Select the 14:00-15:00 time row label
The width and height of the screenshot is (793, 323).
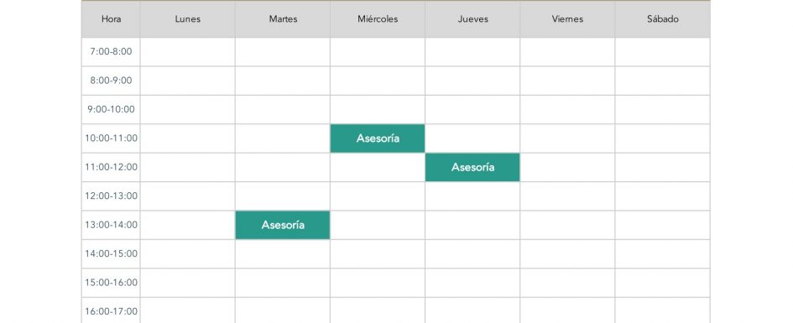point(111,253)
